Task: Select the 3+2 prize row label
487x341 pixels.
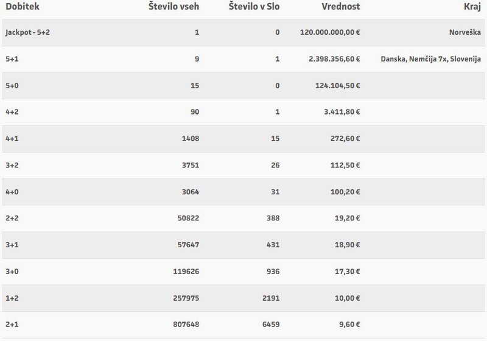Action: [x=12, y=165]
